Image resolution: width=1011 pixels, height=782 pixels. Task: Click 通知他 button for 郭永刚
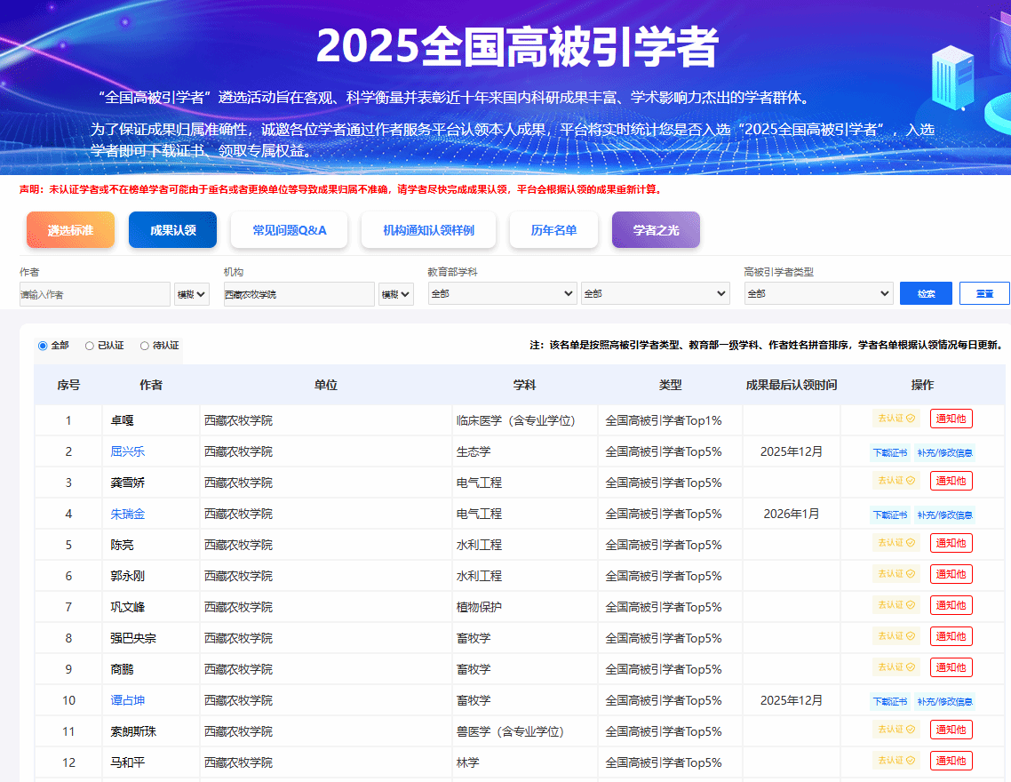[951, 574]
